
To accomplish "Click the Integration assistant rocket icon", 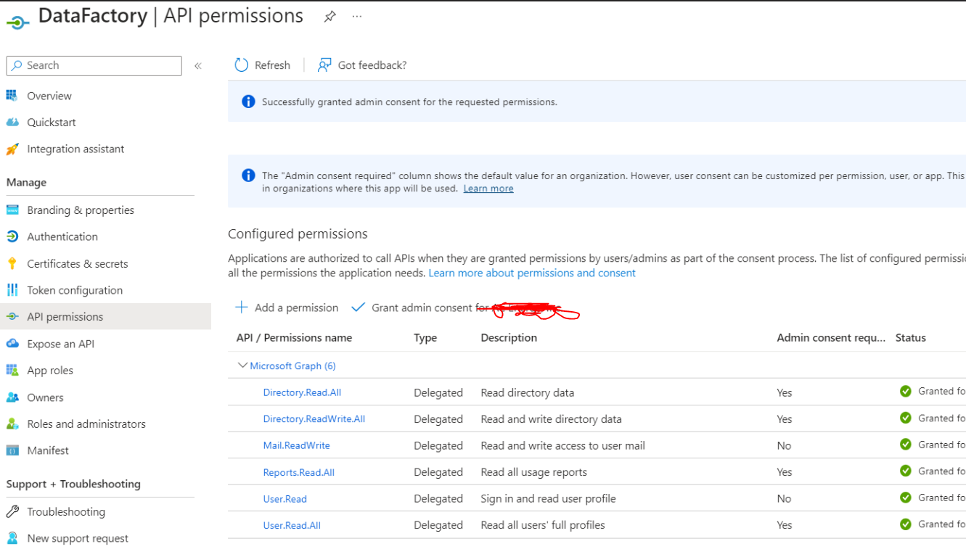I will coord(12,149).
